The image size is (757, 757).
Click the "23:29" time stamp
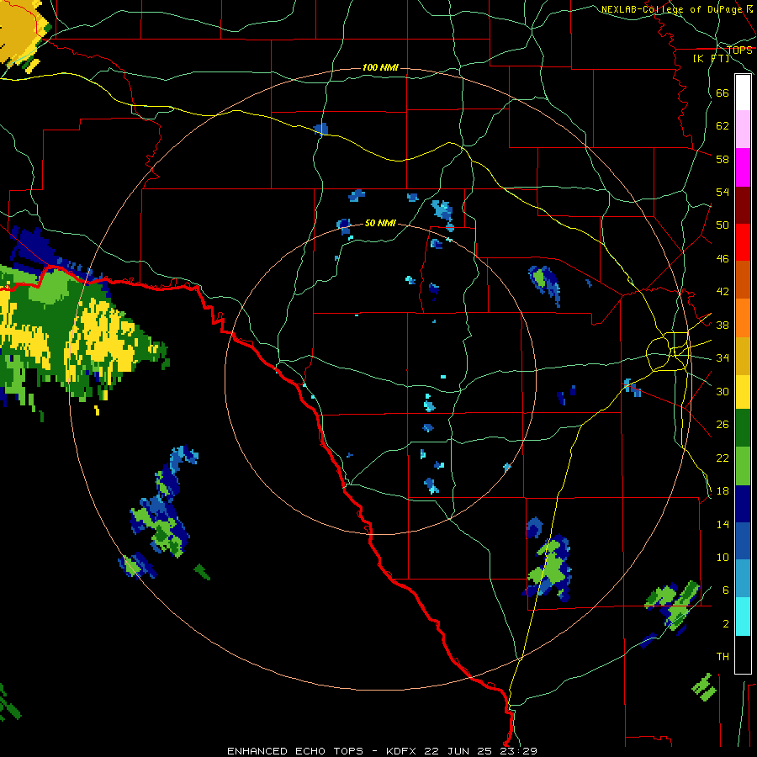[x=519, y=751]
